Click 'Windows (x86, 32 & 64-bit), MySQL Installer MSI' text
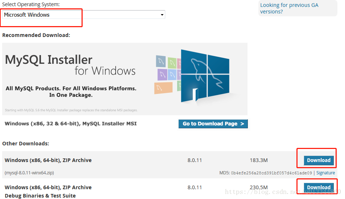Viewport: 345px width, 199px height. coord(71,124)
